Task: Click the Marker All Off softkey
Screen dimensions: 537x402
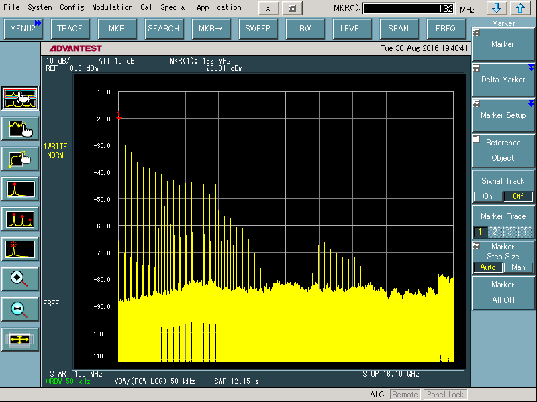Action: point(503,292)
